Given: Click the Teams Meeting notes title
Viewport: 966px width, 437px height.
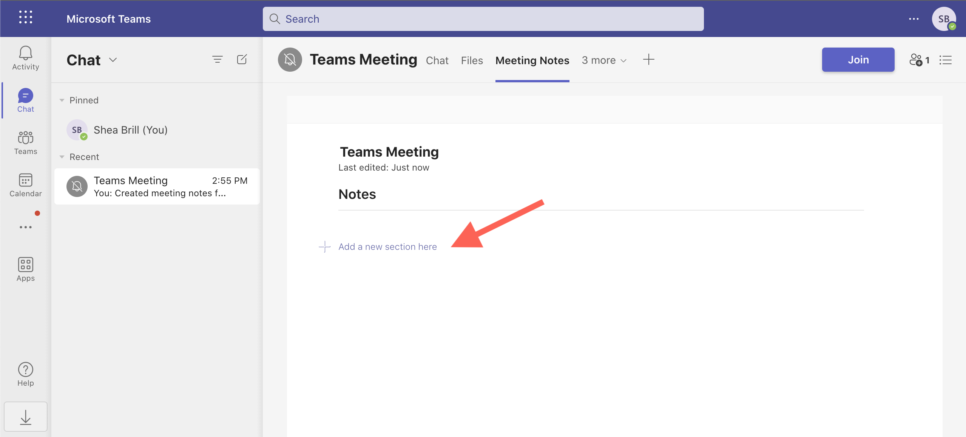Looking at the screenshot, I should coord(389,152).
